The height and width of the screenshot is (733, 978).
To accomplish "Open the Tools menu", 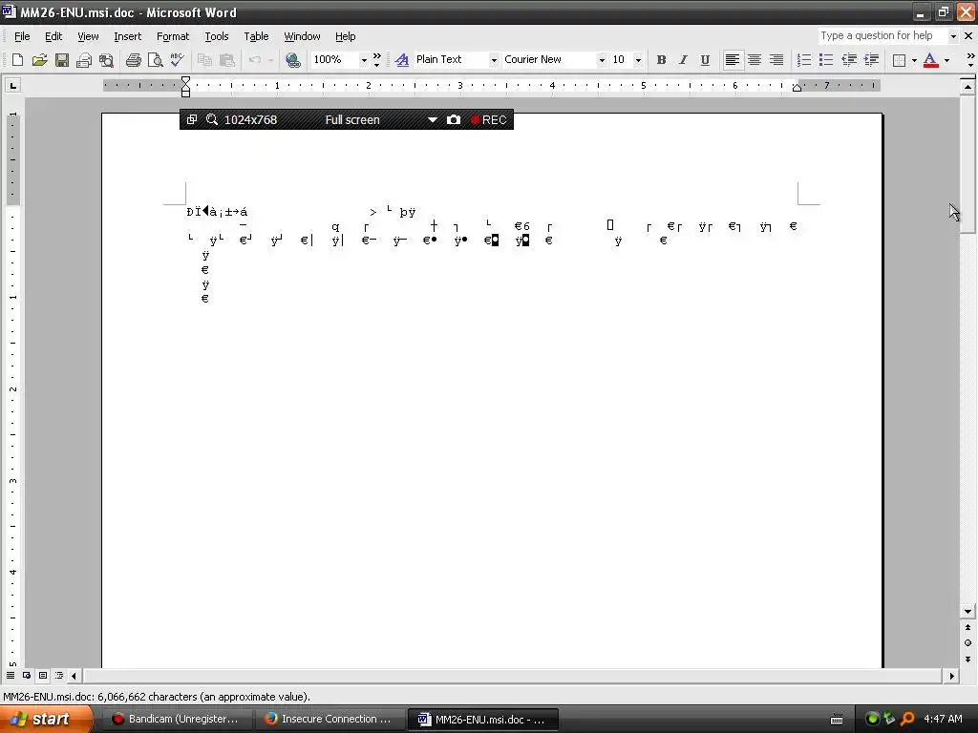I will 217,36.
